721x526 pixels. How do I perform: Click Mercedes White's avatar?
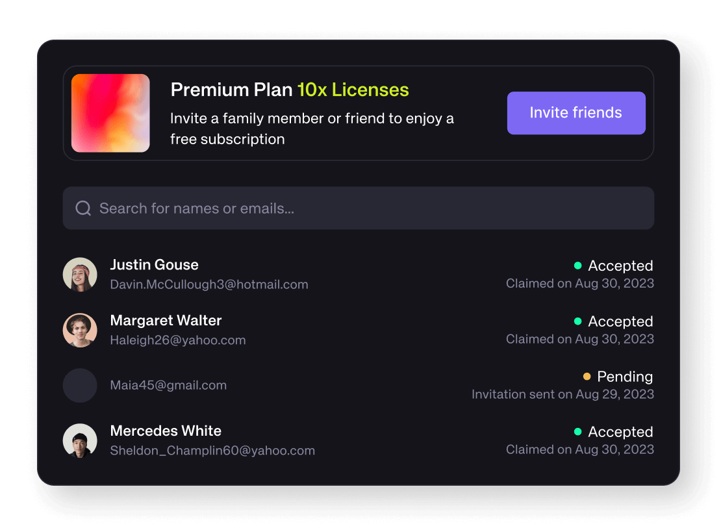[x=80, y=440]
